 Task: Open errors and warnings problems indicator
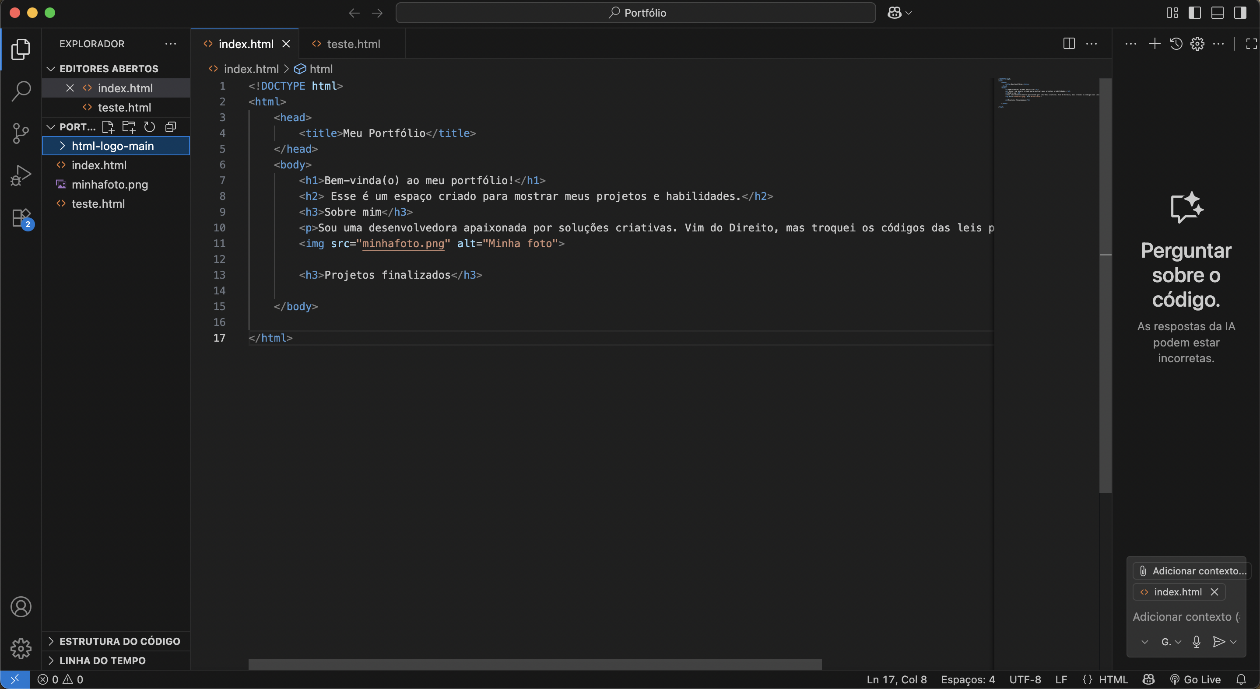61,679
